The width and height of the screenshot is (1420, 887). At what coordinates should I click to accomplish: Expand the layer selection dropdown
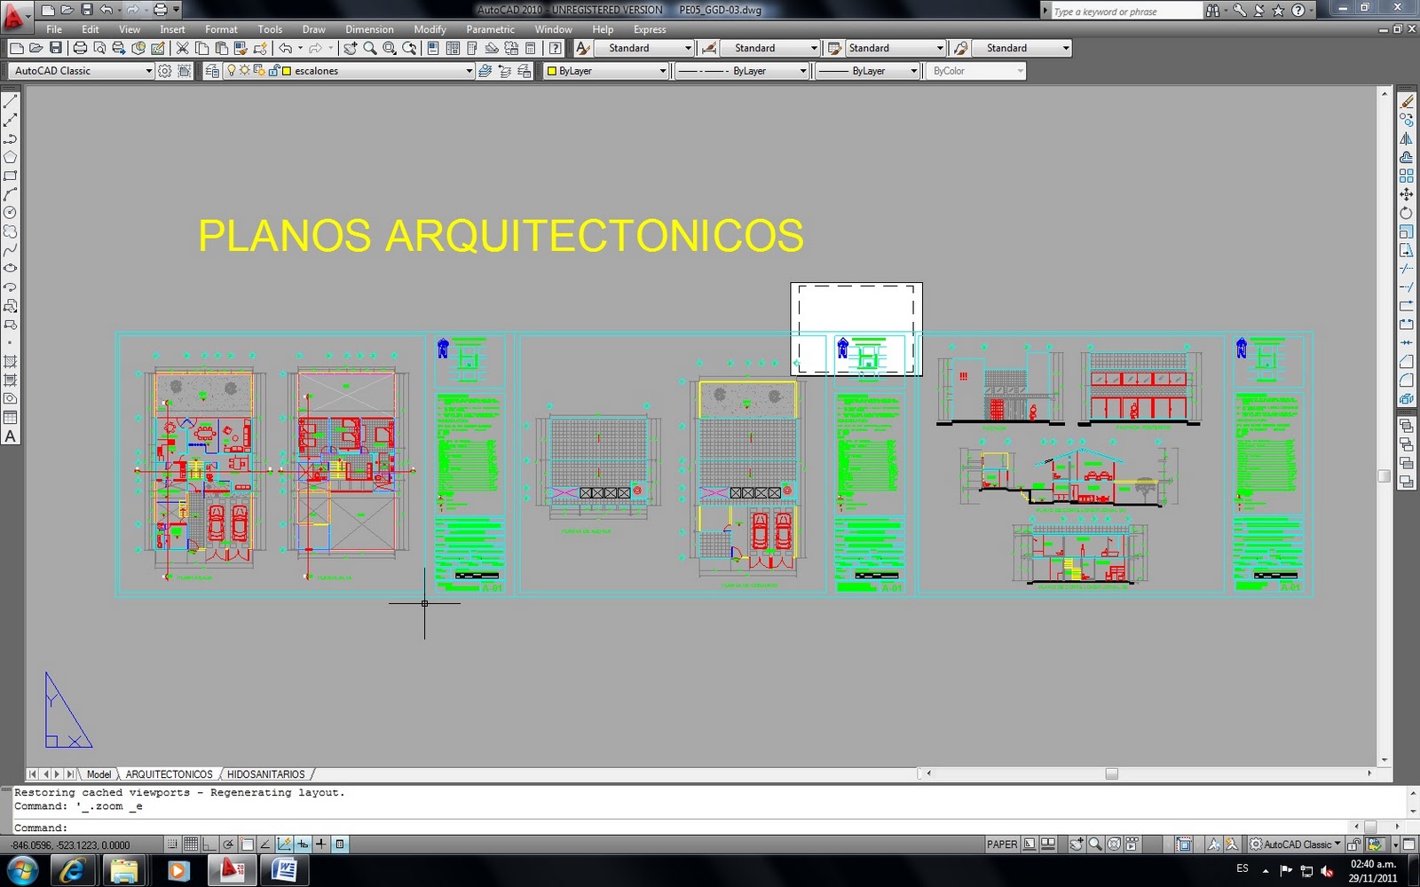point(470,70)
